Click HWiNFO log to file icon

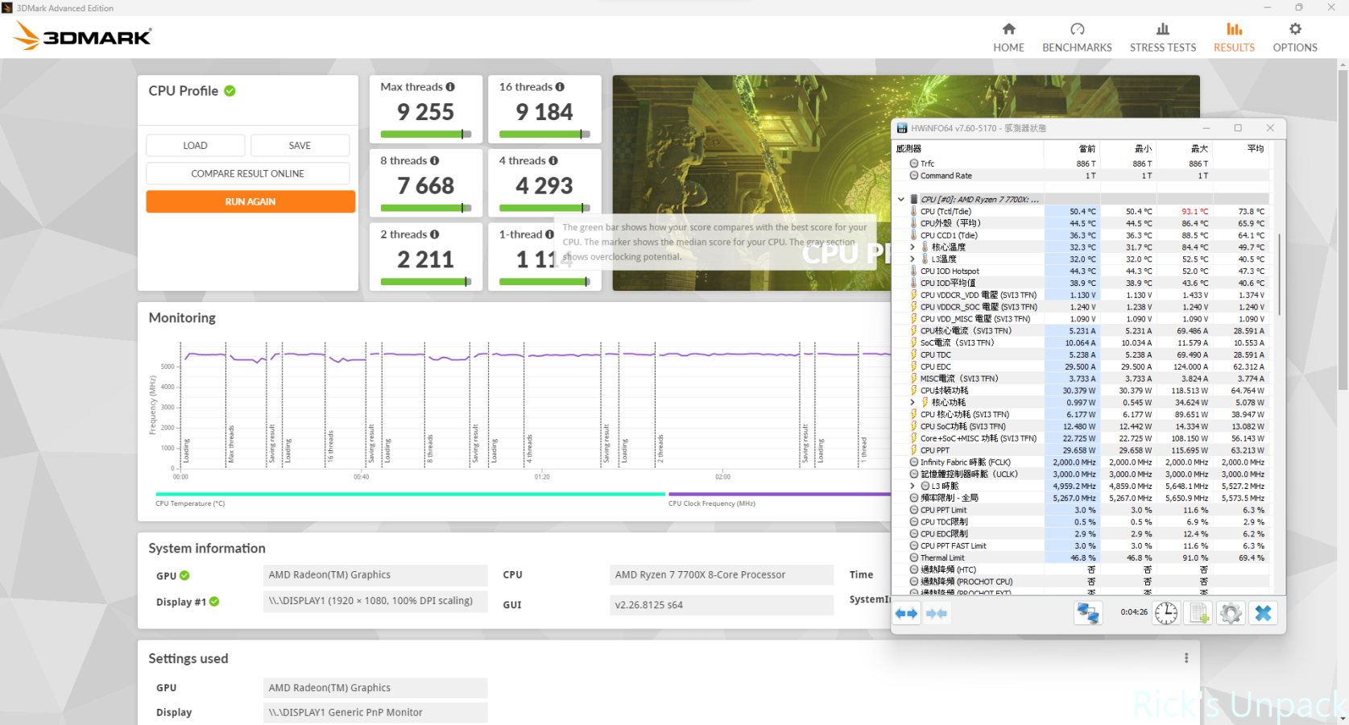(x=1199, y=613)
